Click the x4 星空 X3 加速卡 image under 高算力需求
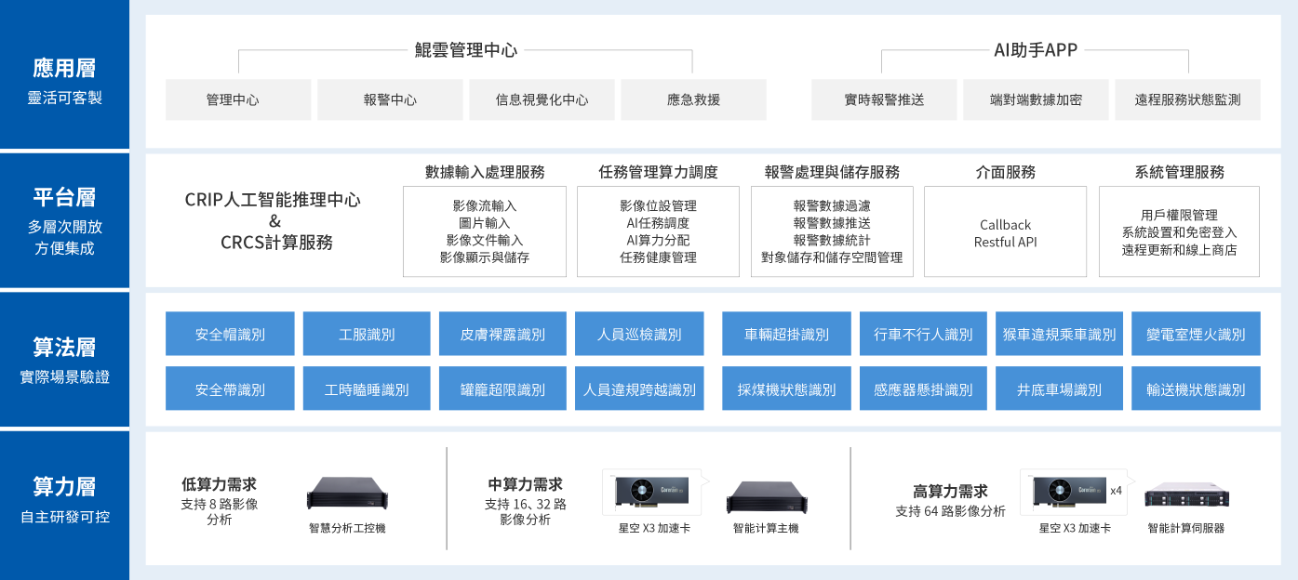Viewport: 1298px width, 580px height. (1075, 490)
